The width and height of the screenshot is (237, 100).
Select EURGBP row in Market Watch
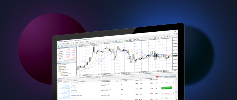tap(67, 54)
